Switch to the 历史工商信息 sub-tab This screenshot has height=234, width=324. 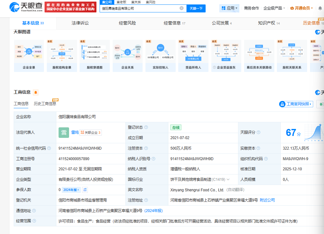coord(45,104)
